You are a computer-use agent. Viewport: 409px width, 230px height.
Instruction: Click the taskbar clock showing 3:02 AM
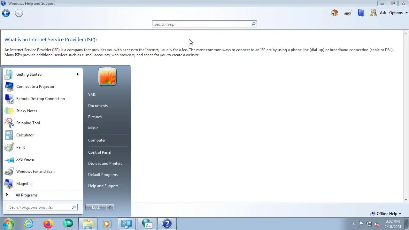(x=393, y=224)
